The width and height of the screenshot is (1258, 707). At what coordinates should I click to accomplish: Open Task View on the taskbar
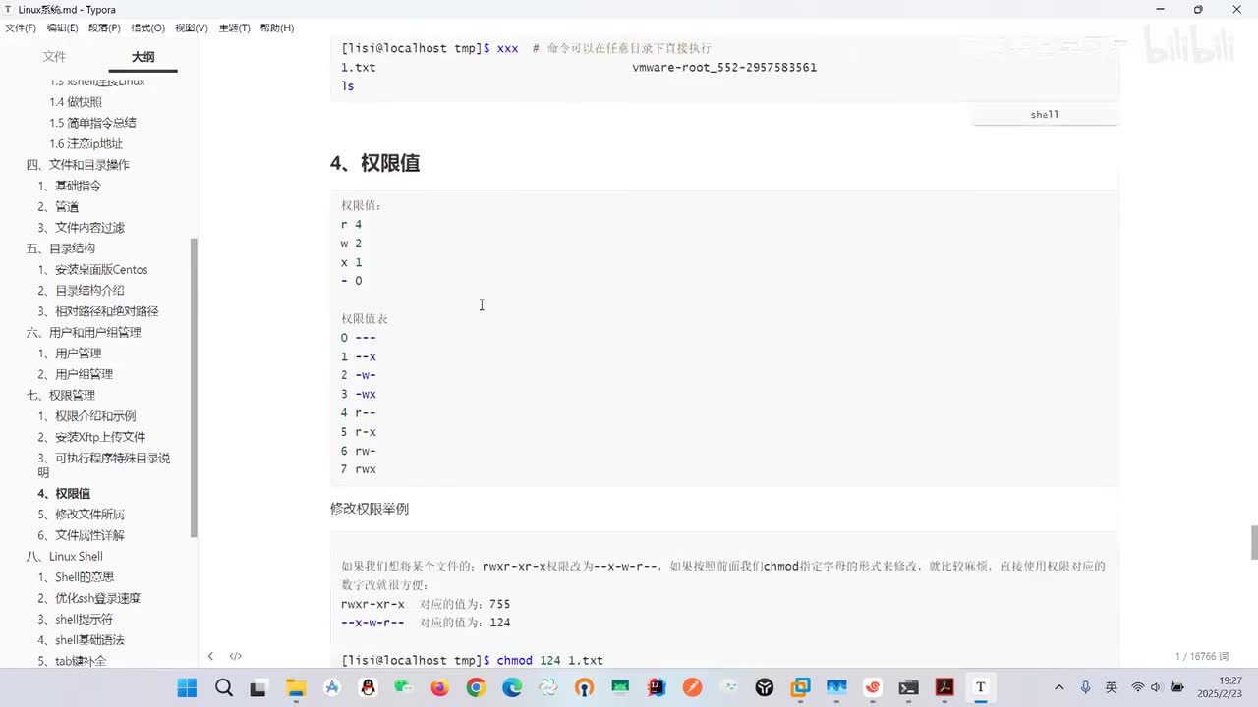[x=258, y=687]
